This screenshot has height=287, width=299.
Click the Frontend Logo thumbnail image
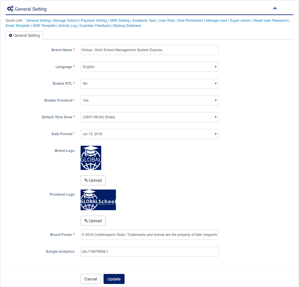click(x=98, y=200)
